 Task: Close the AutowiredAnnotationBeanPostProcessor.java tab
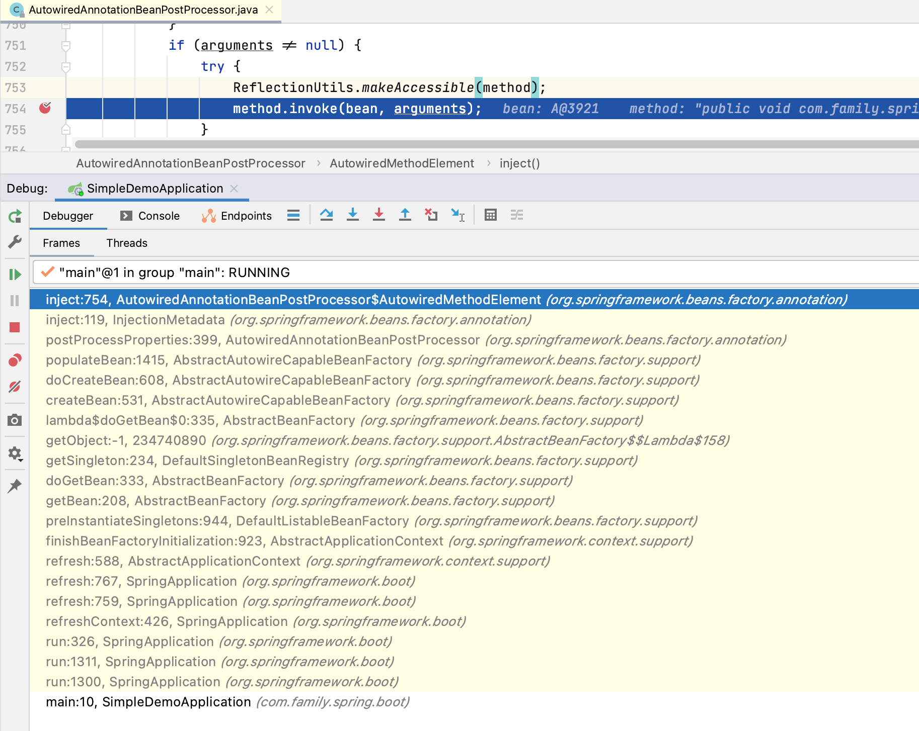click(270, 10)
